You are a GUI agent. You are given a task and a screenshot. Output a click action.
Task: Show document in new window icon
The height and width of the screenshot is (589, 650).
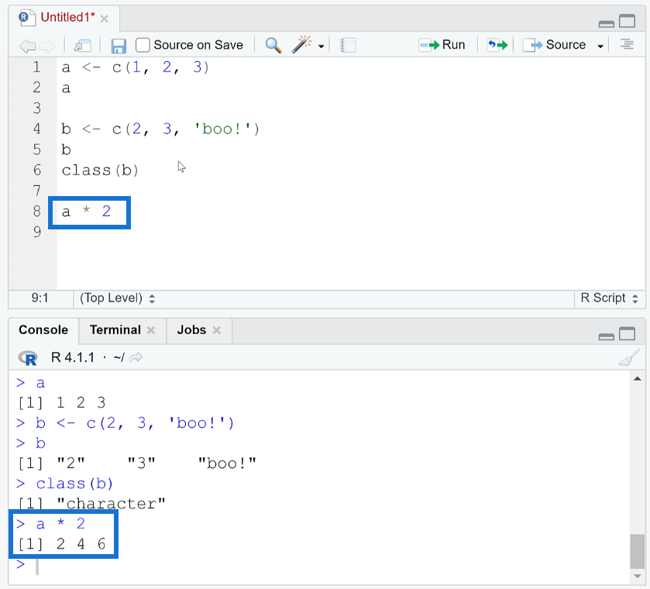(82, 46)
